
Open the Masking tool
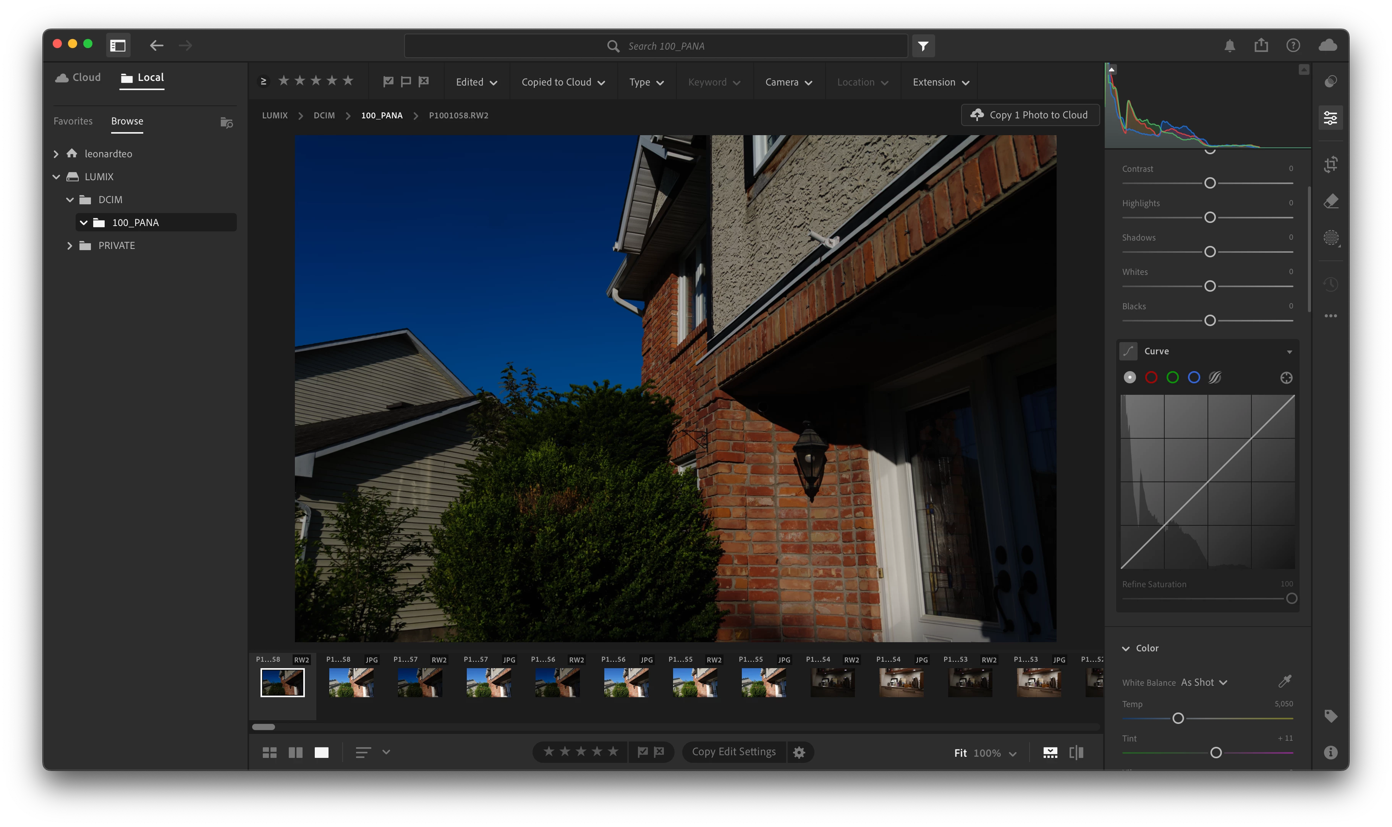pos(1330,238)
